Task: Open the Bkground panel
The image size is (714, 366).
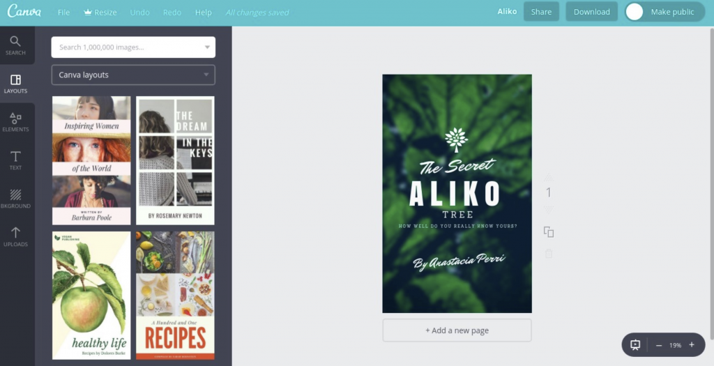Action: pyautogui.click(x=15, y=199)
